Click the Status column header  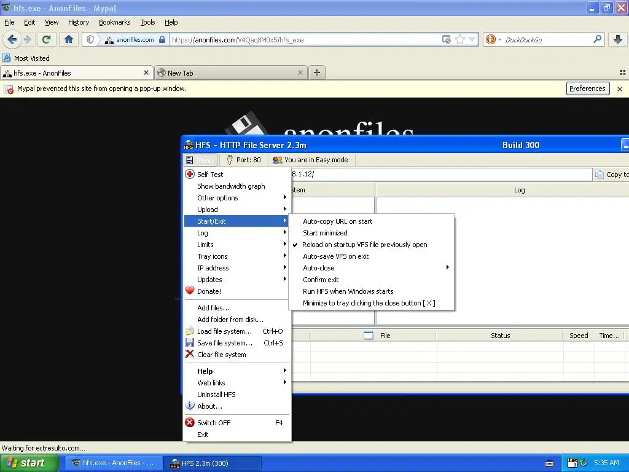[x=500, y=335]
